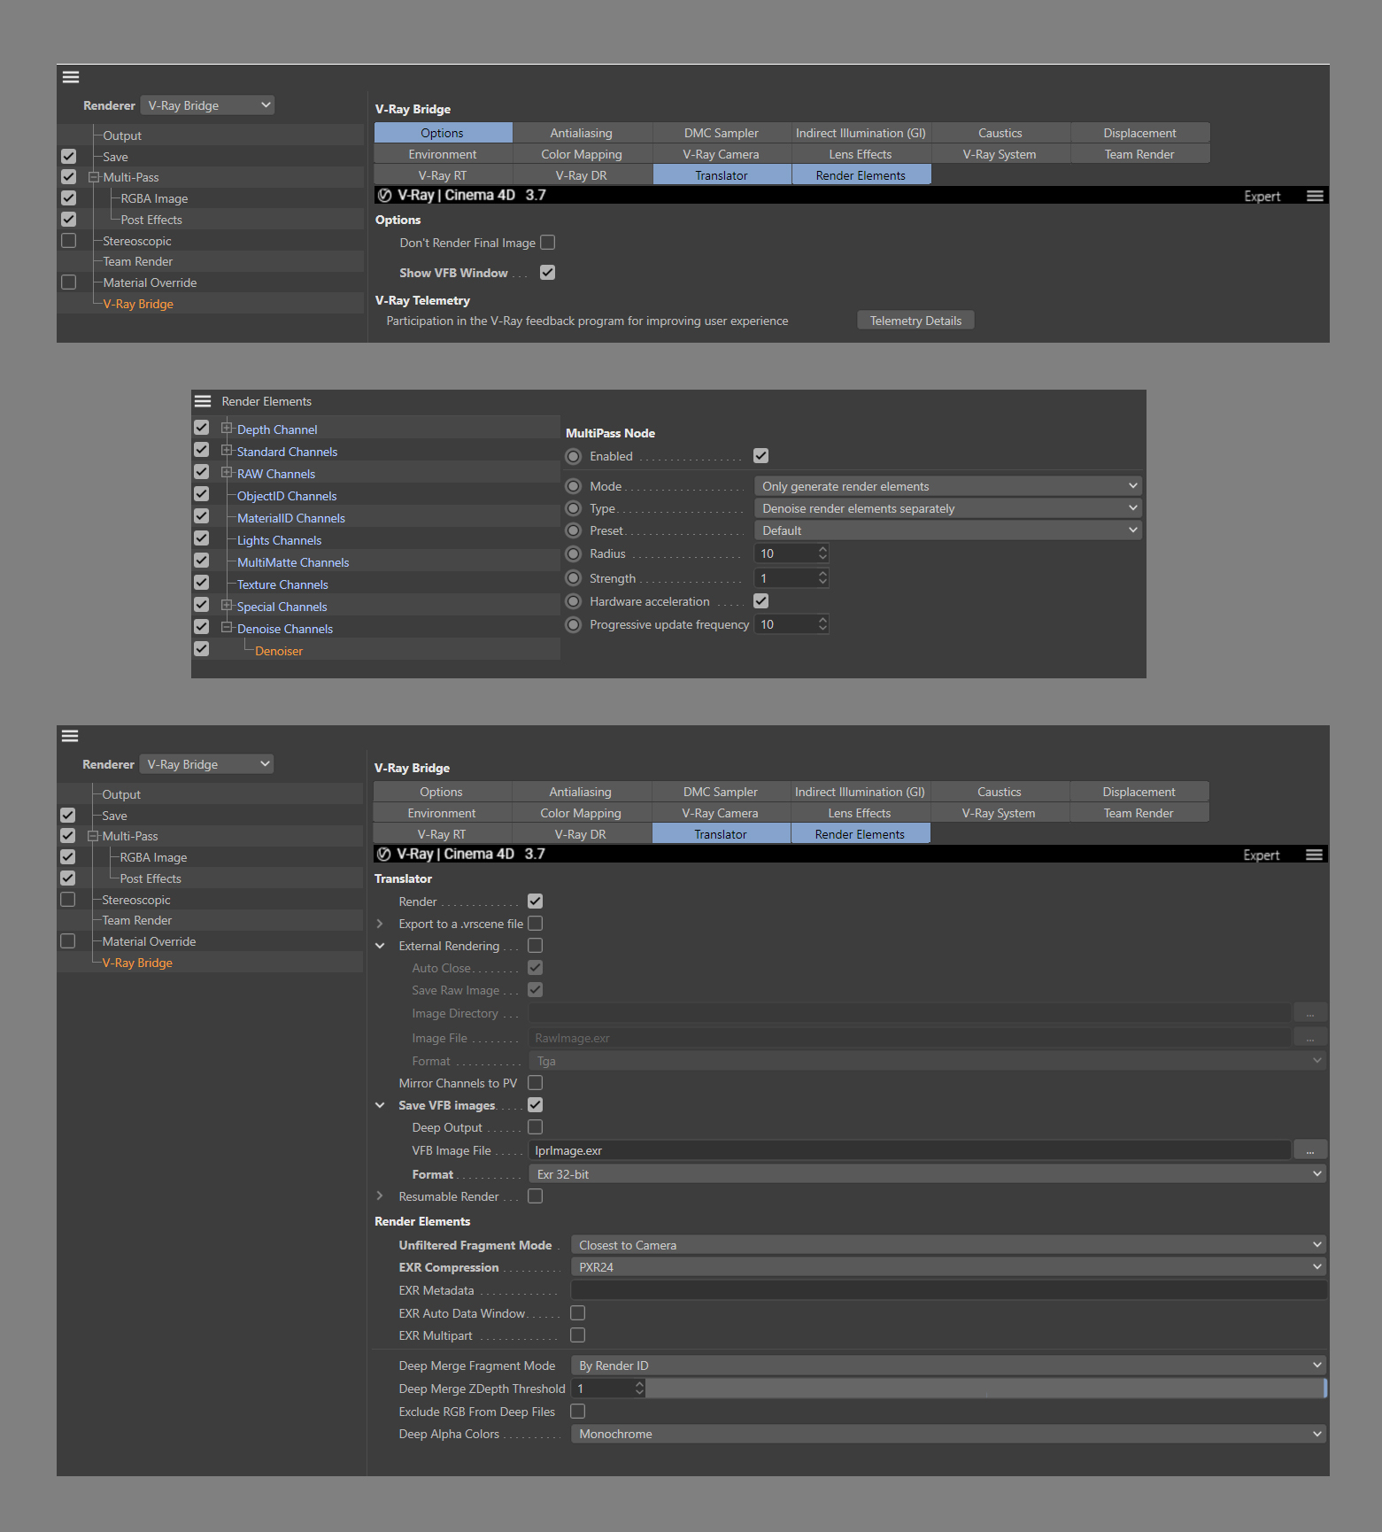Screen dimensions: 1382x1532
Task: Click Strength value stepper arrows
Action: click(x=822, y=578)
